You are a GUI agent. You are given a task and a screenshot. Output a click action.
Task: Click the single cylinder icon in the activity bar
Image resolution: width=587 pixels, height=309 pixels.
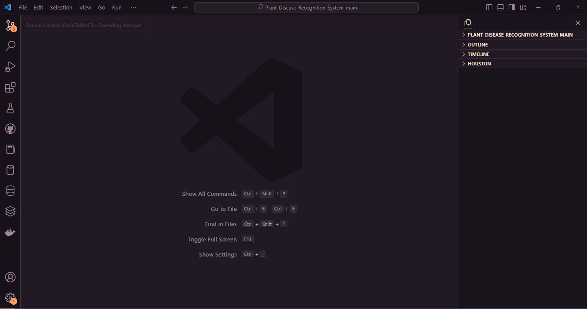point(10,170)
